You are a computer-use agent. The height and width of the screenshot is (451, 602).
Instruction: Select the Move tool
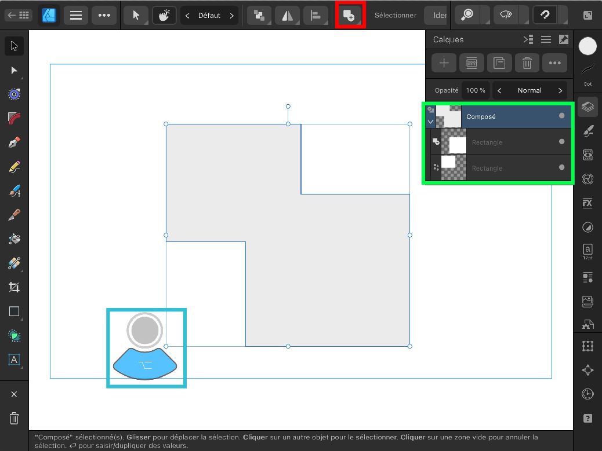14,46
